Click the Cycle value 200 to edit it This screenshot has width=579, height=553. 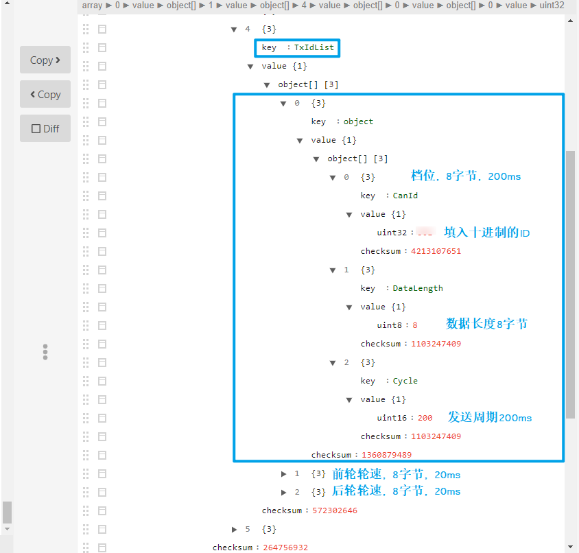point(425,417)
